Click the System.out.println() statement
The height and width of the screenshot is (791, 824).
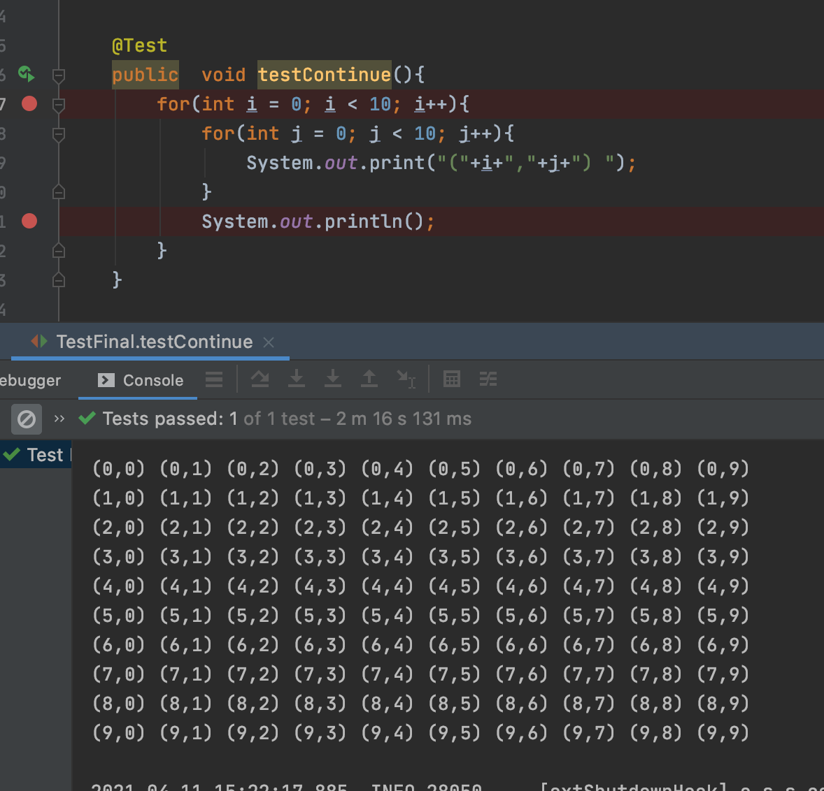318,222
